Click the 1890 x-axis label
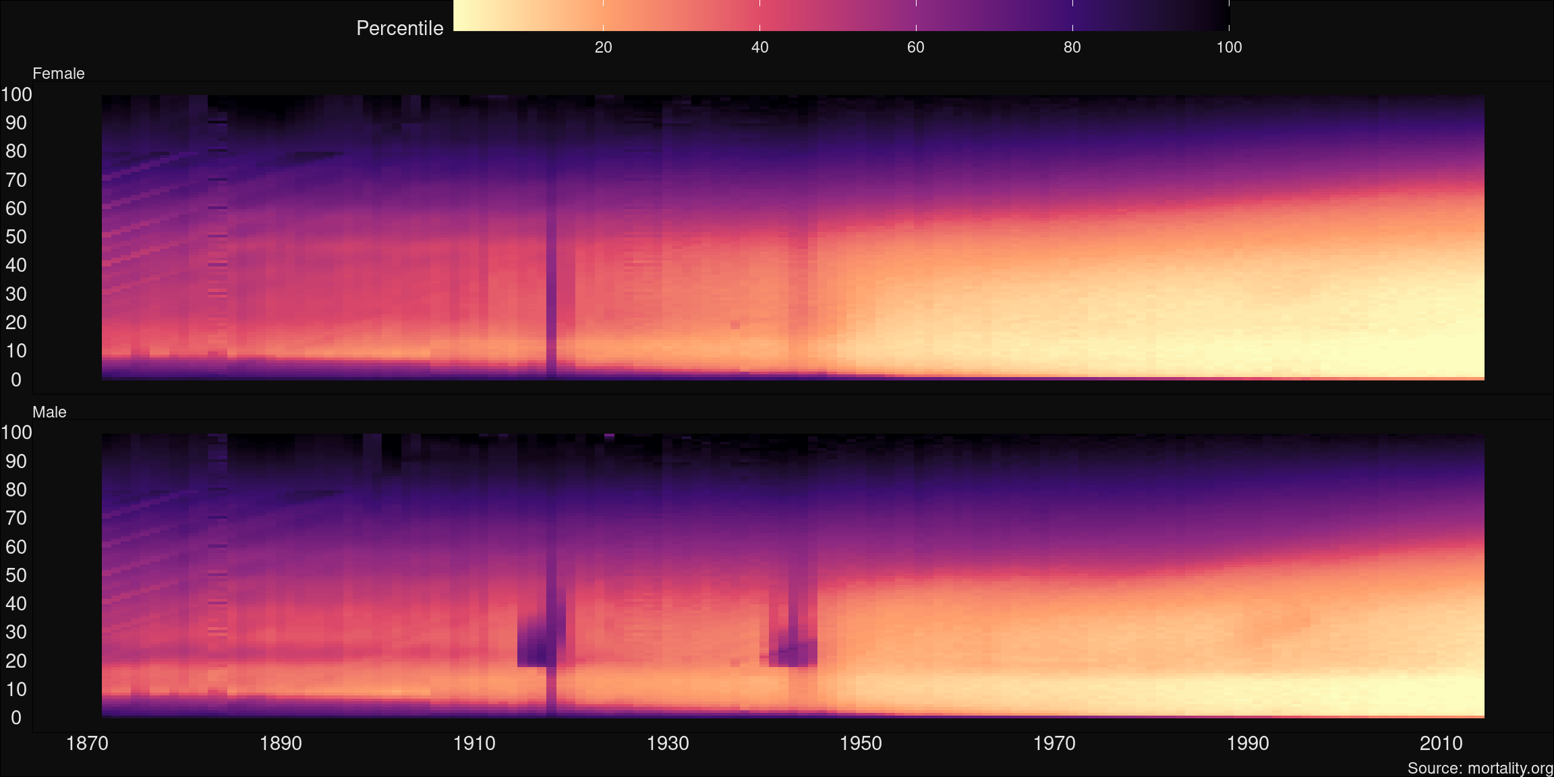Screen dimensions: 1554x777 click(x=281, y=743)
